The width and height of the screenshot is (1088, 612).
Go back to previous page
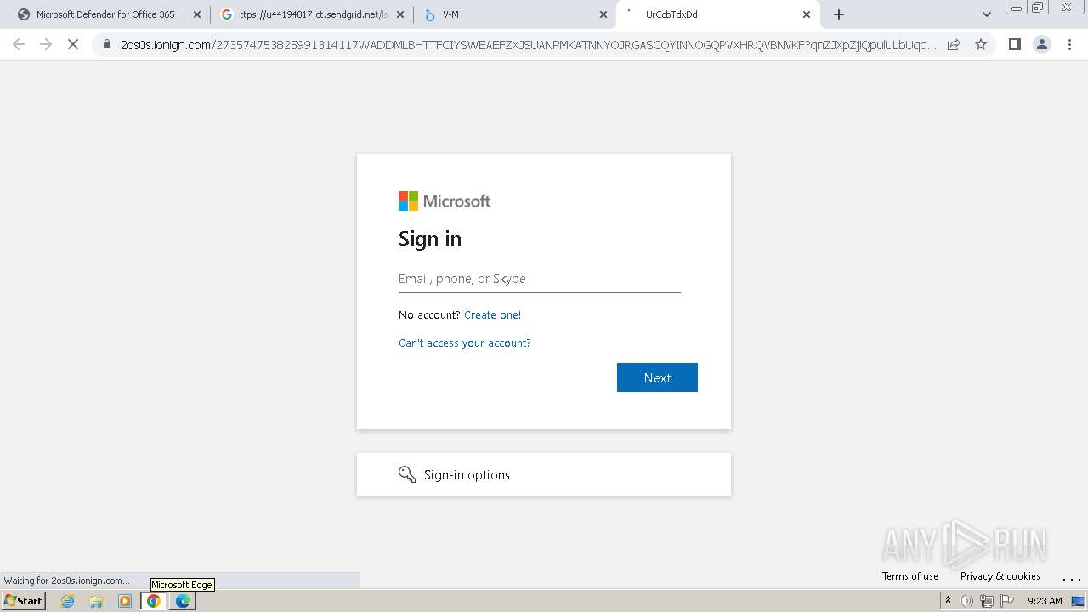point(19,44)
